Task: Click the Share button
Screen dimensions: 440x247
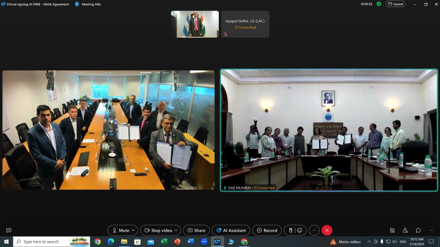Action: coord(196,230)
